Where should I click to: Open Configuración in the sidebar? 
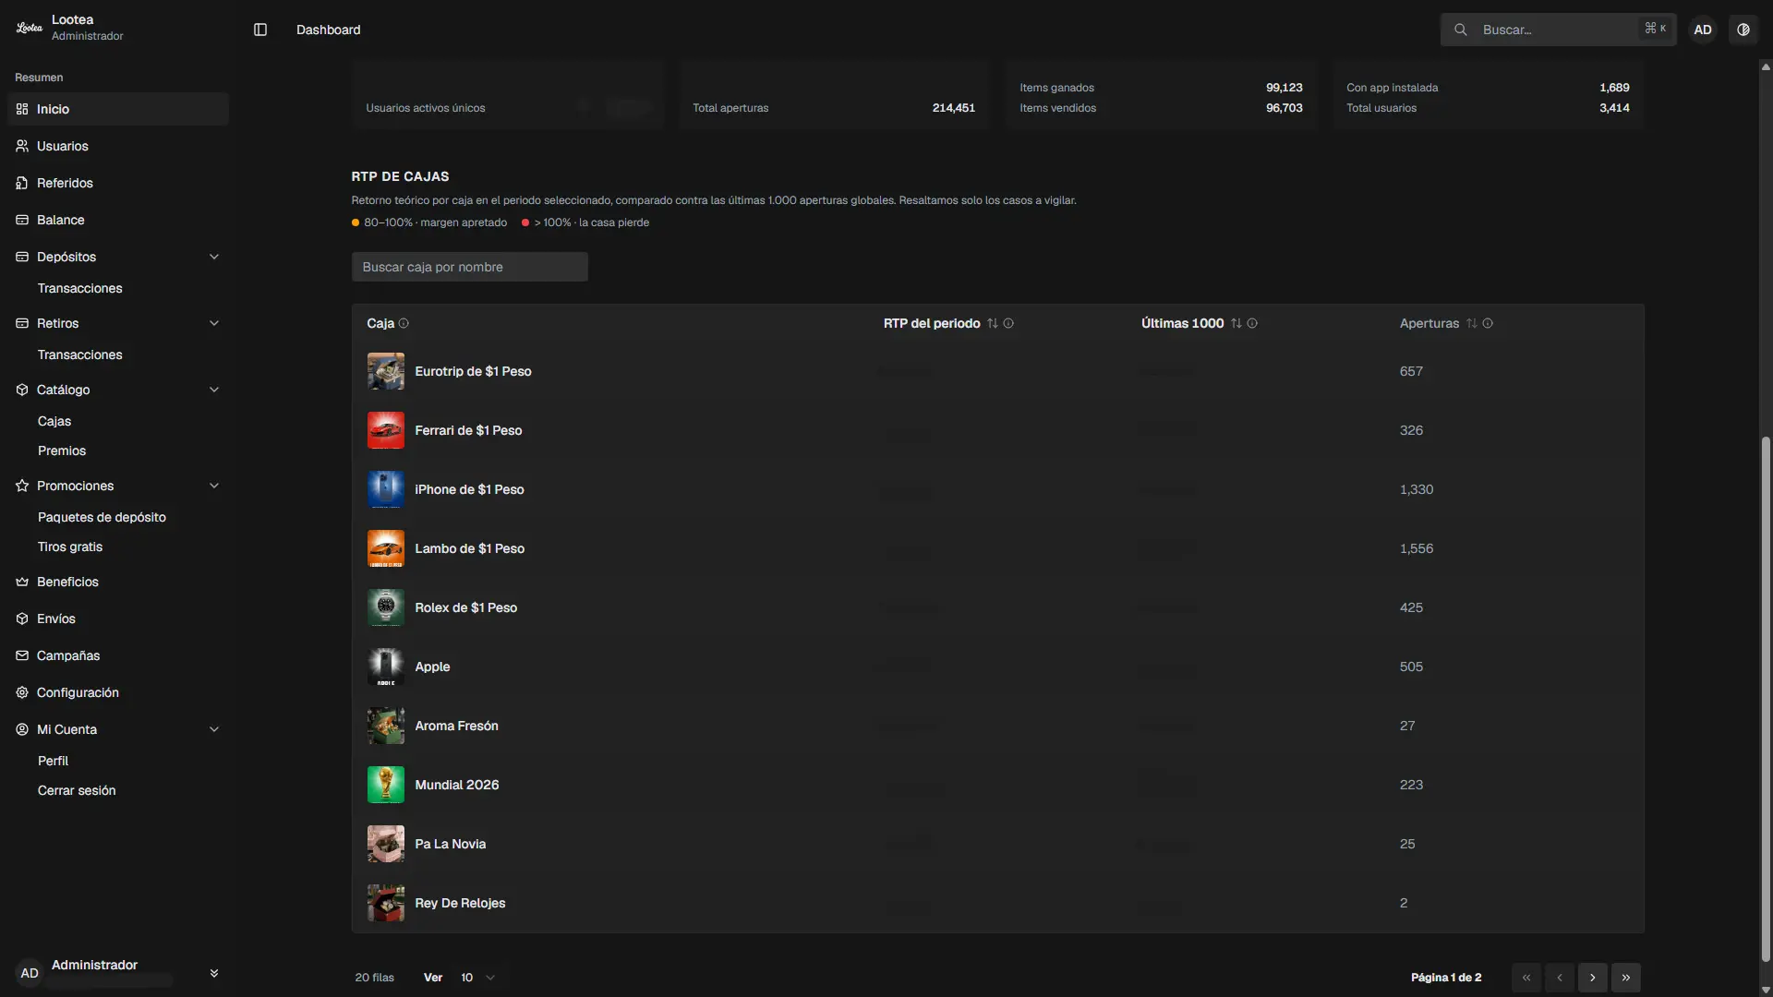tap(118, 692)
